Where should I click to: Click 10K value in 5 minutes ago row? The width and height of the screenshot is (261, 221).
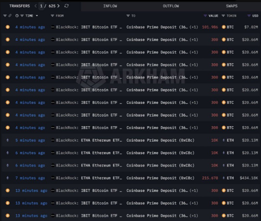[214, 140]
